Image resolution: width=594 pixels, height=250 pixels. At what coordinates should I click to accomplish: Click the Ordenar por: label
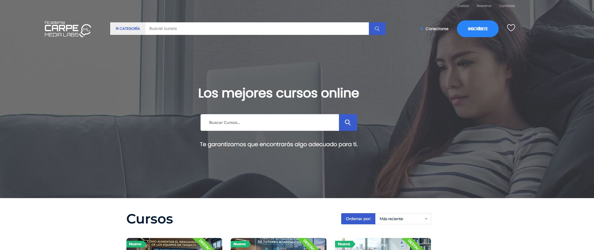coord(358,219)
